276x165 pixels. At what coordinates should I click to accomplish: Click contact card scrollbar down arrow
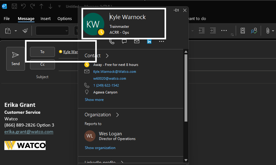tap(186, 160)
